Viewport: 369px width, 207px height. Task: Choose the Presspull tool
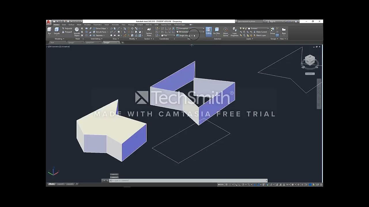pyautogui.click(x=67, y=32)
